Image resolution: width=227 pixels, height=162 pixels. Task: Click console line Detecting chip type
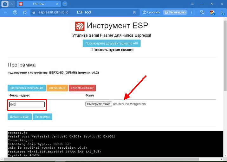(x=38, y=144)
